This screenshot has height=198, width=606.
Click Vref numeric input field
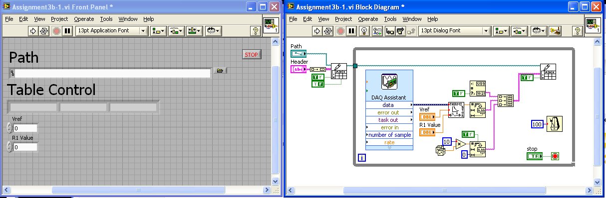pos(25,128)
